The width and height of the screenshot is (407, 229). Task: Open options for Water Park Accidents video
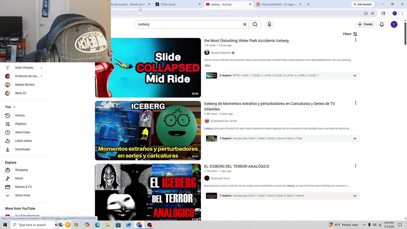pos(355,40)
